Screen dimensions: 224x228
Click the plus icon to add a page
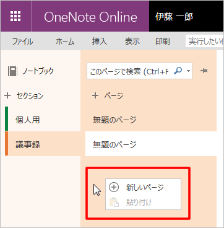[95, 95]
